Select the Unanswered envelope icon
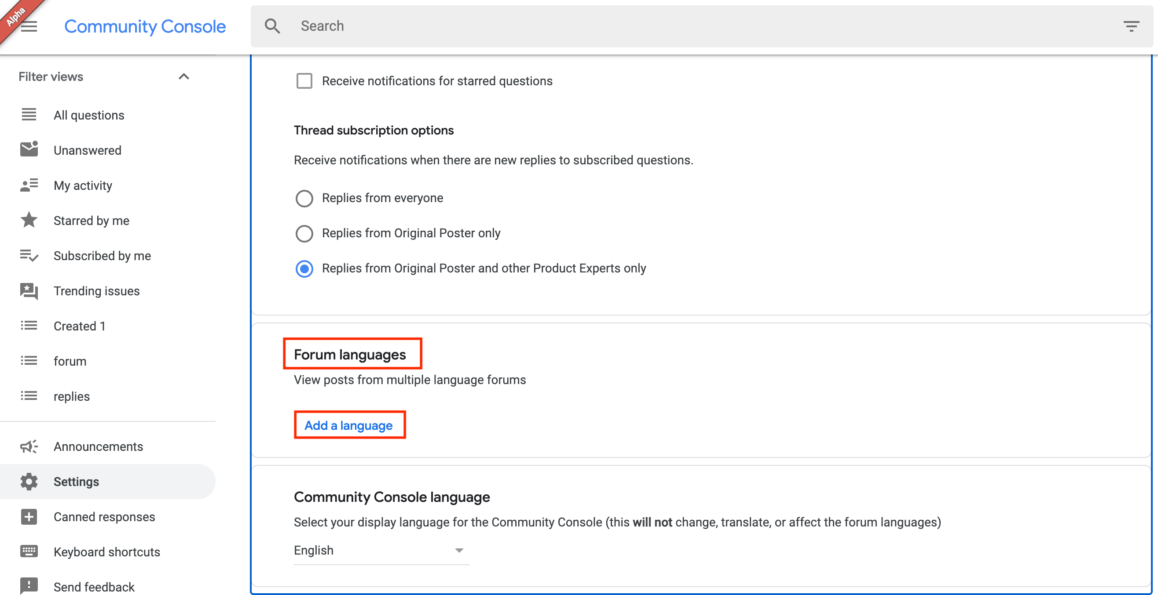1158x595 pixels. 28,149
